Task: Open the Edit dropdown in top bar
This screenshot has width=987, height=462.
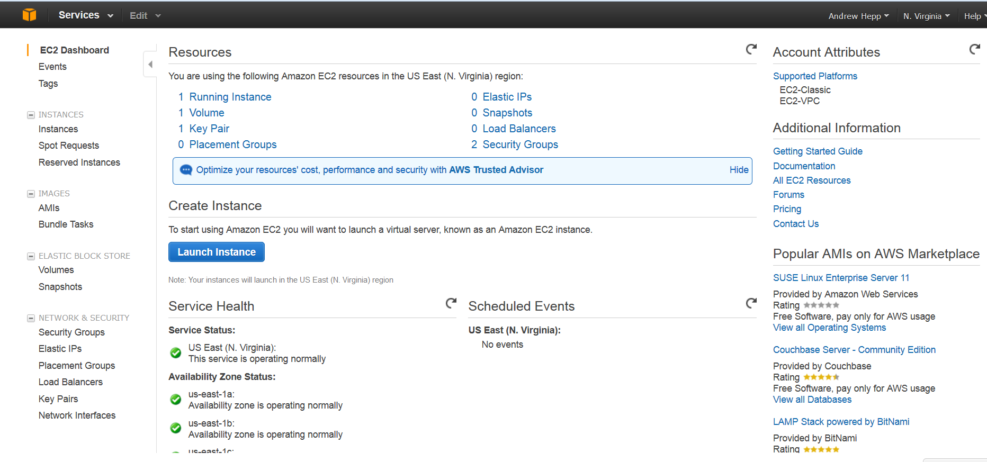Action: tap(145, 16)
